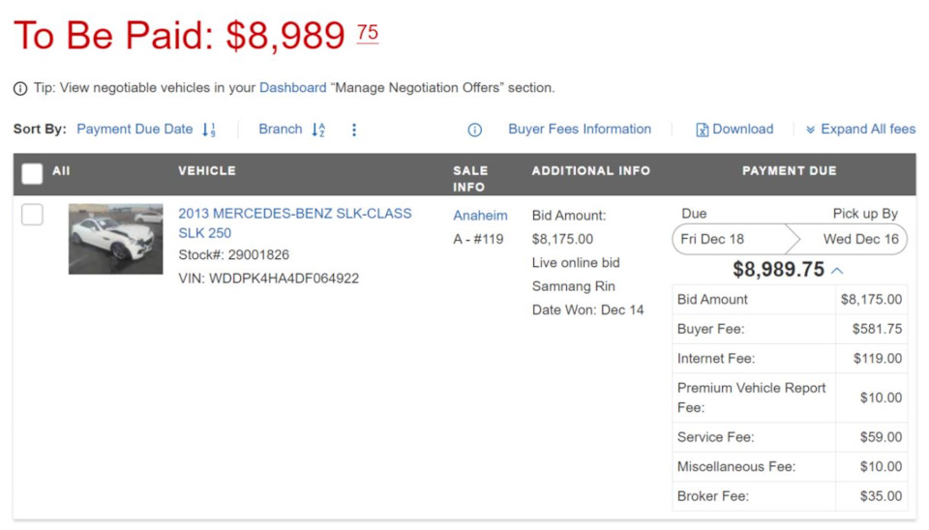This screenshot has height=530, width=929.
Task: Open Buyer Fees Information link
Action: [580, 129]
